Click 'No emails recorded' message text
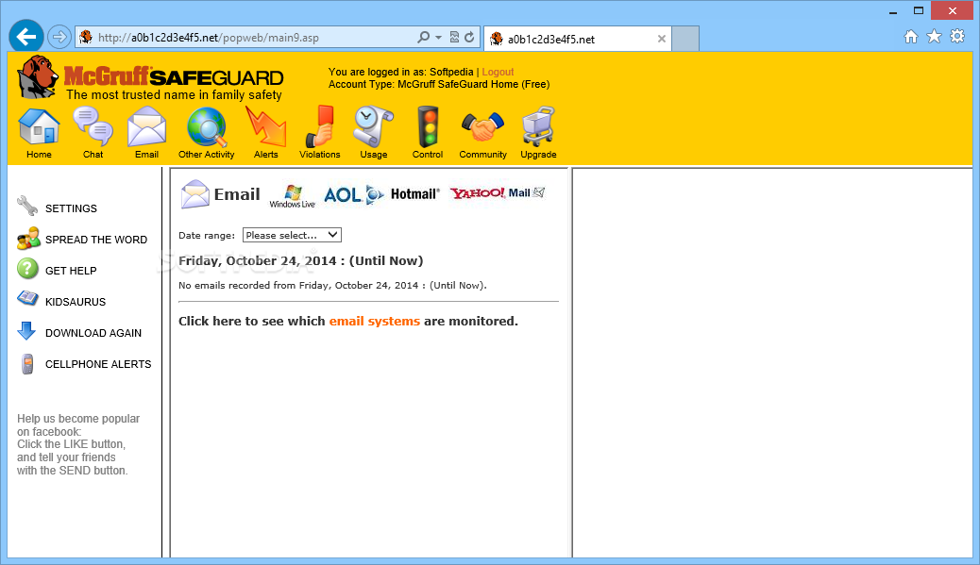This screenshot has height=565, width=980. [332, 285]
